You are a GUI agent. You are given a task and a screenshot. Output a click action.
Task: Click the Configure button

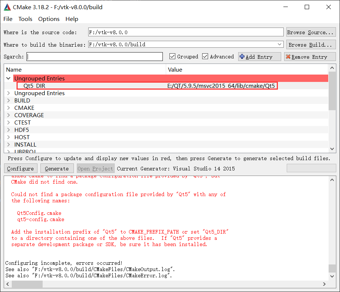21,169
